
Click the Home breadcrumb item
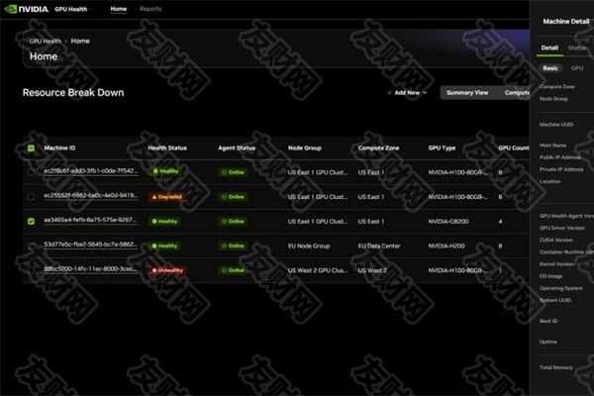pyautogui.click(x=80, y=41)
